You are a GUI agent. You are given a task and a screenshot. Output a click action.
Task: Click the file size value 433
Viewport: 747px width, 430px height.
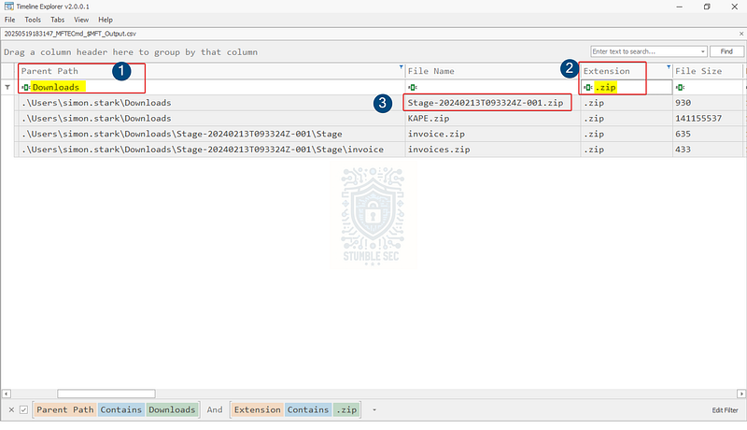click(x=683, y=150)
